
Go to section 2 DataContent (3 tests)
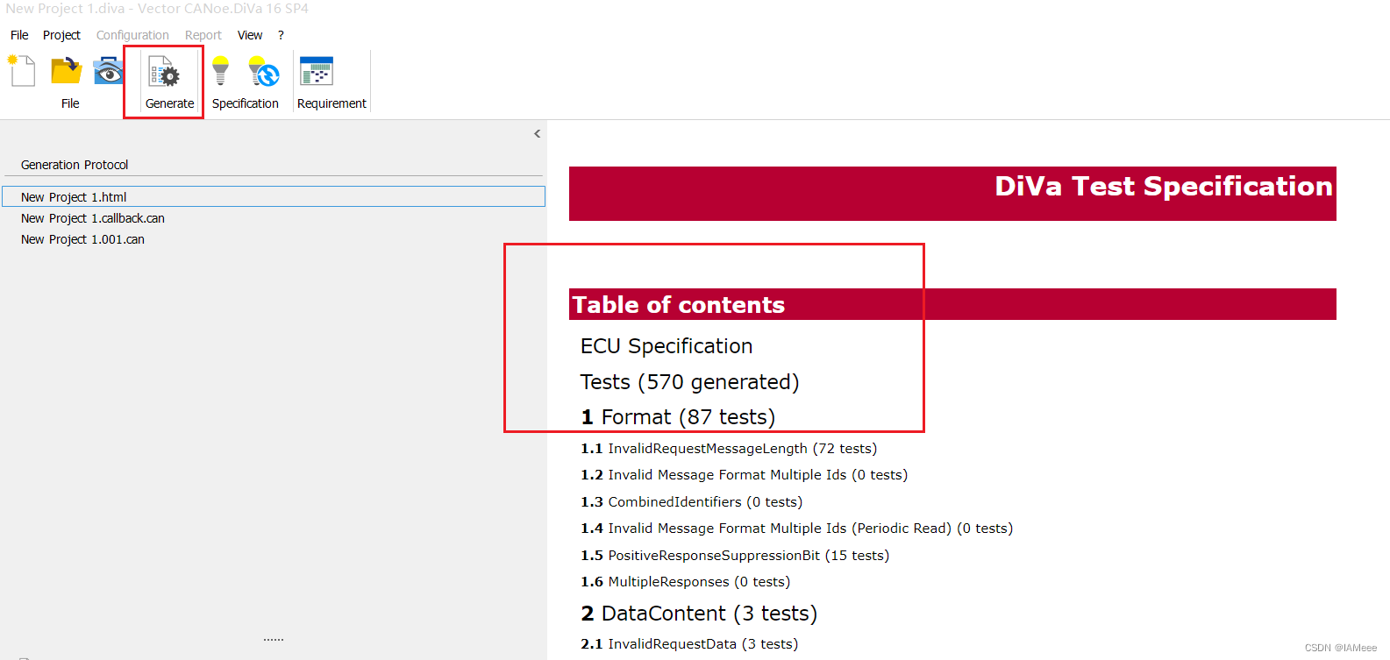(x=699, y=614)
